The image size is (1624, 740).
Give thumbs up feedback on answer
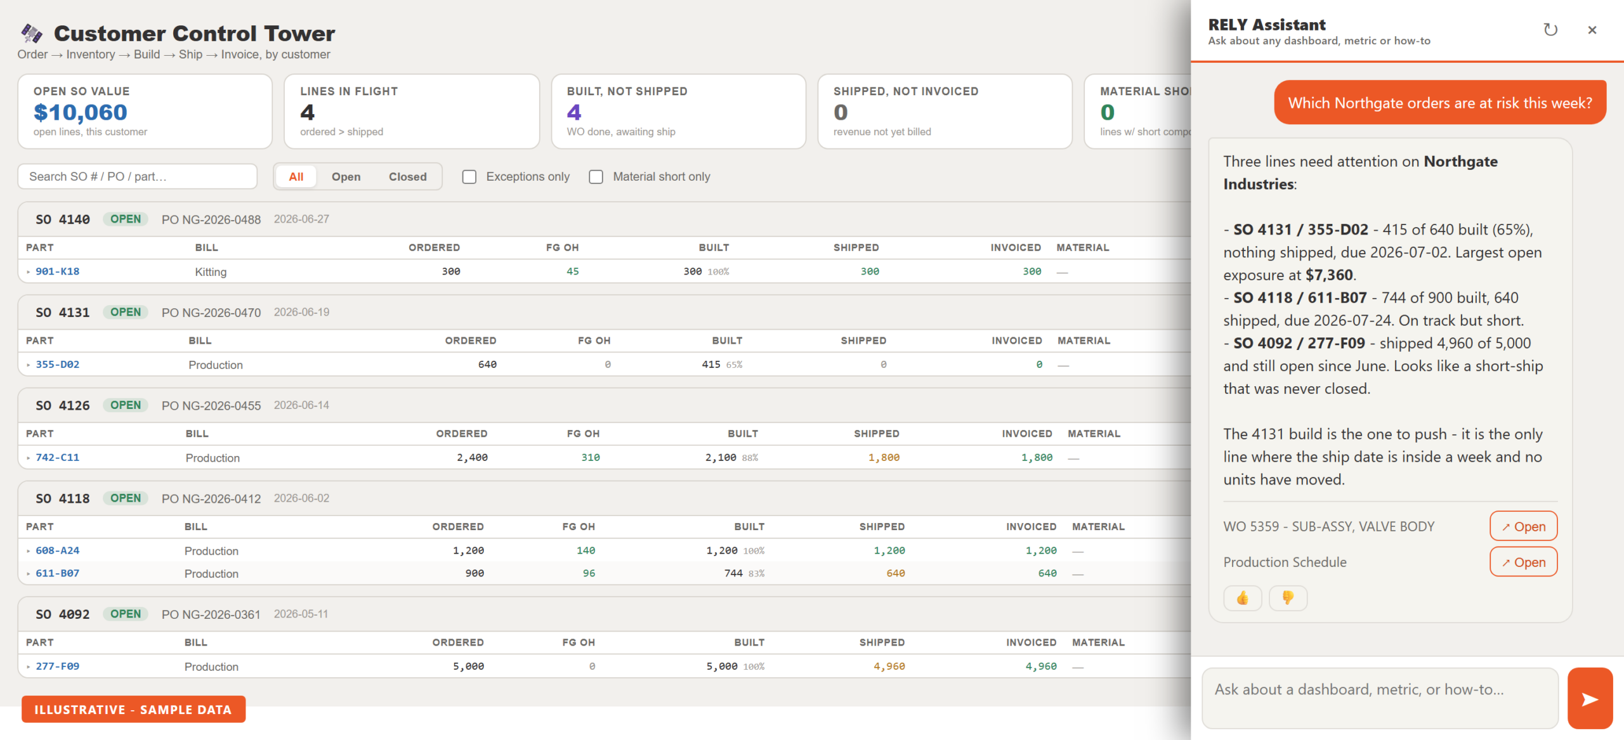point(1242,597)
